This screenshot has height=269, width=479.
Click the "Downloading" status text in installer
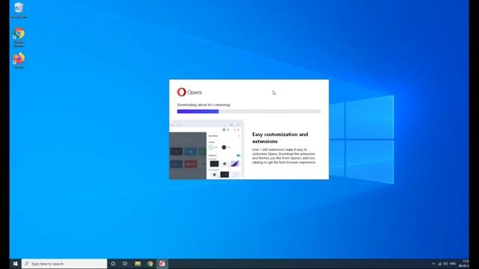204,105
